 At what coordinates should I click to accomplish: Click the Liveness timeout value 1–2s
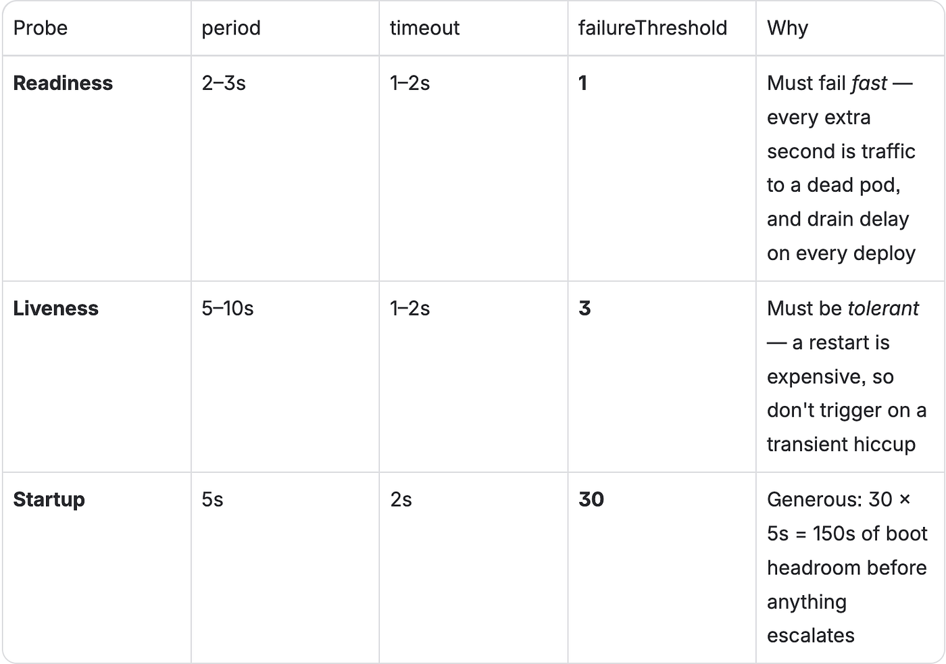point(410,309)
